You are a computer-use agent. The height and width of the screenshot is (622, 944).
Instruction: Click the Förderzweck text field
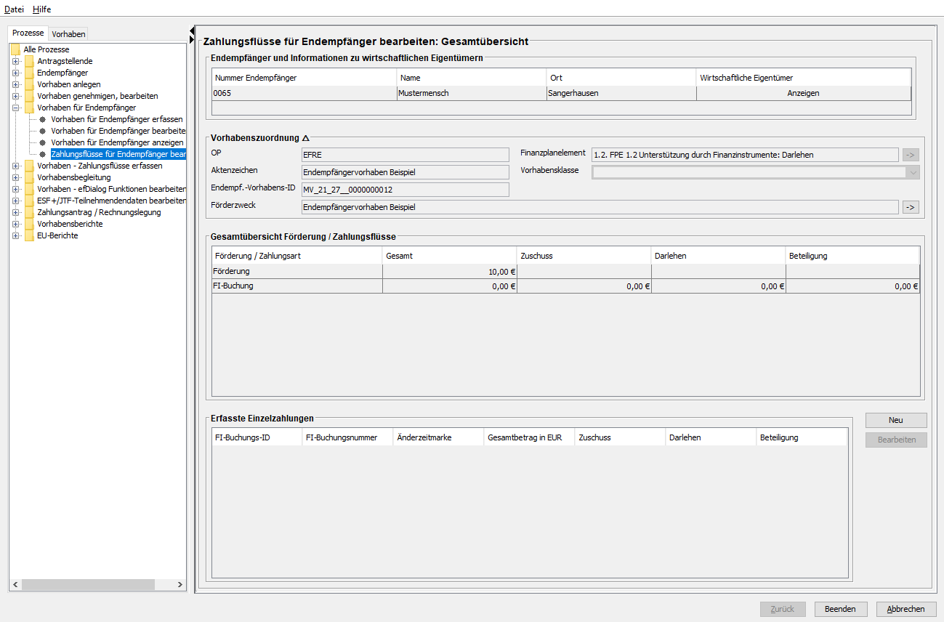coord(600,207)
